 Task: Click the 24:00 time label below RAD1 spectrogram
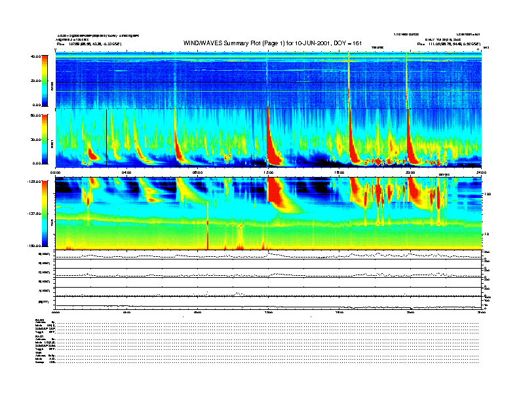click(481, 172)
